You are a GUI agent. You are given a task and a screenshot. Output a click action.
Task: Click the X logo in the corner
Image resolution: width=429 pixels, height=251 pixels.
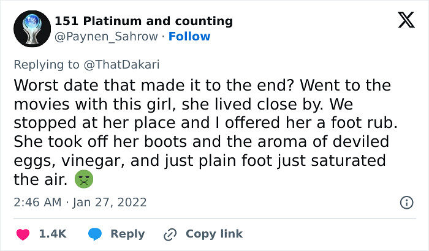[x=402, y=20]
